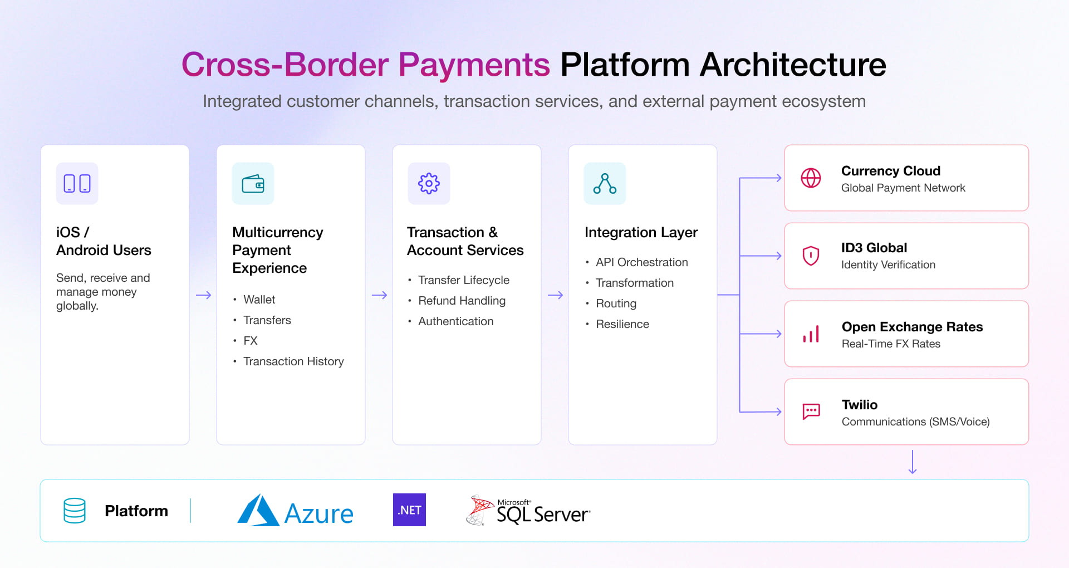1069x568 pixels.
Task: Click the Transformation bullet
Action: [635, 283]
